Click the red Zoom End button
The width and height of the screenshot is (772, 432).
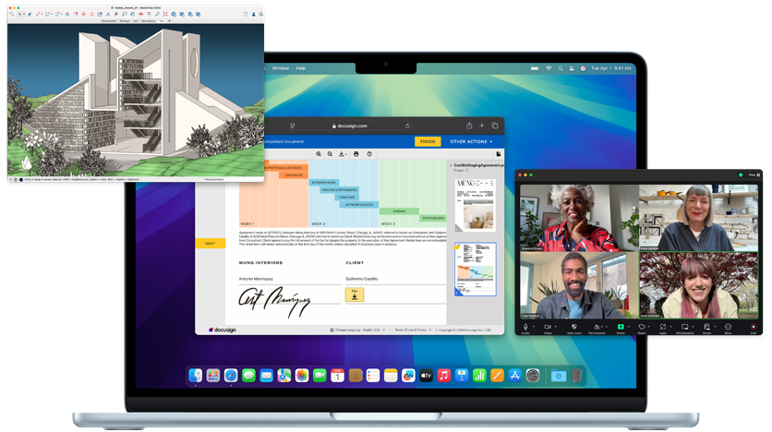[754, 327]
